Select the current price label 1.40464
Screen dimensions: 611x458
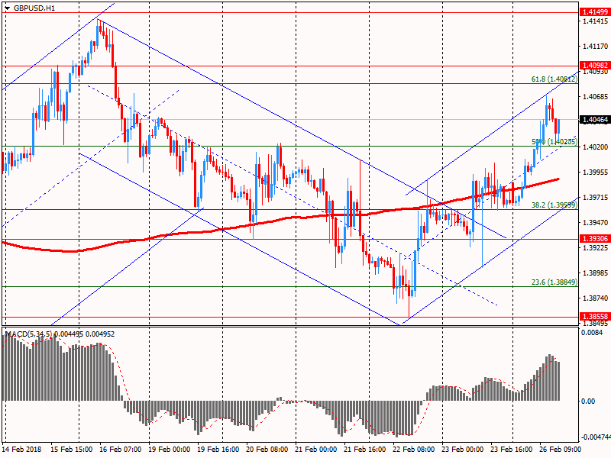595,120
